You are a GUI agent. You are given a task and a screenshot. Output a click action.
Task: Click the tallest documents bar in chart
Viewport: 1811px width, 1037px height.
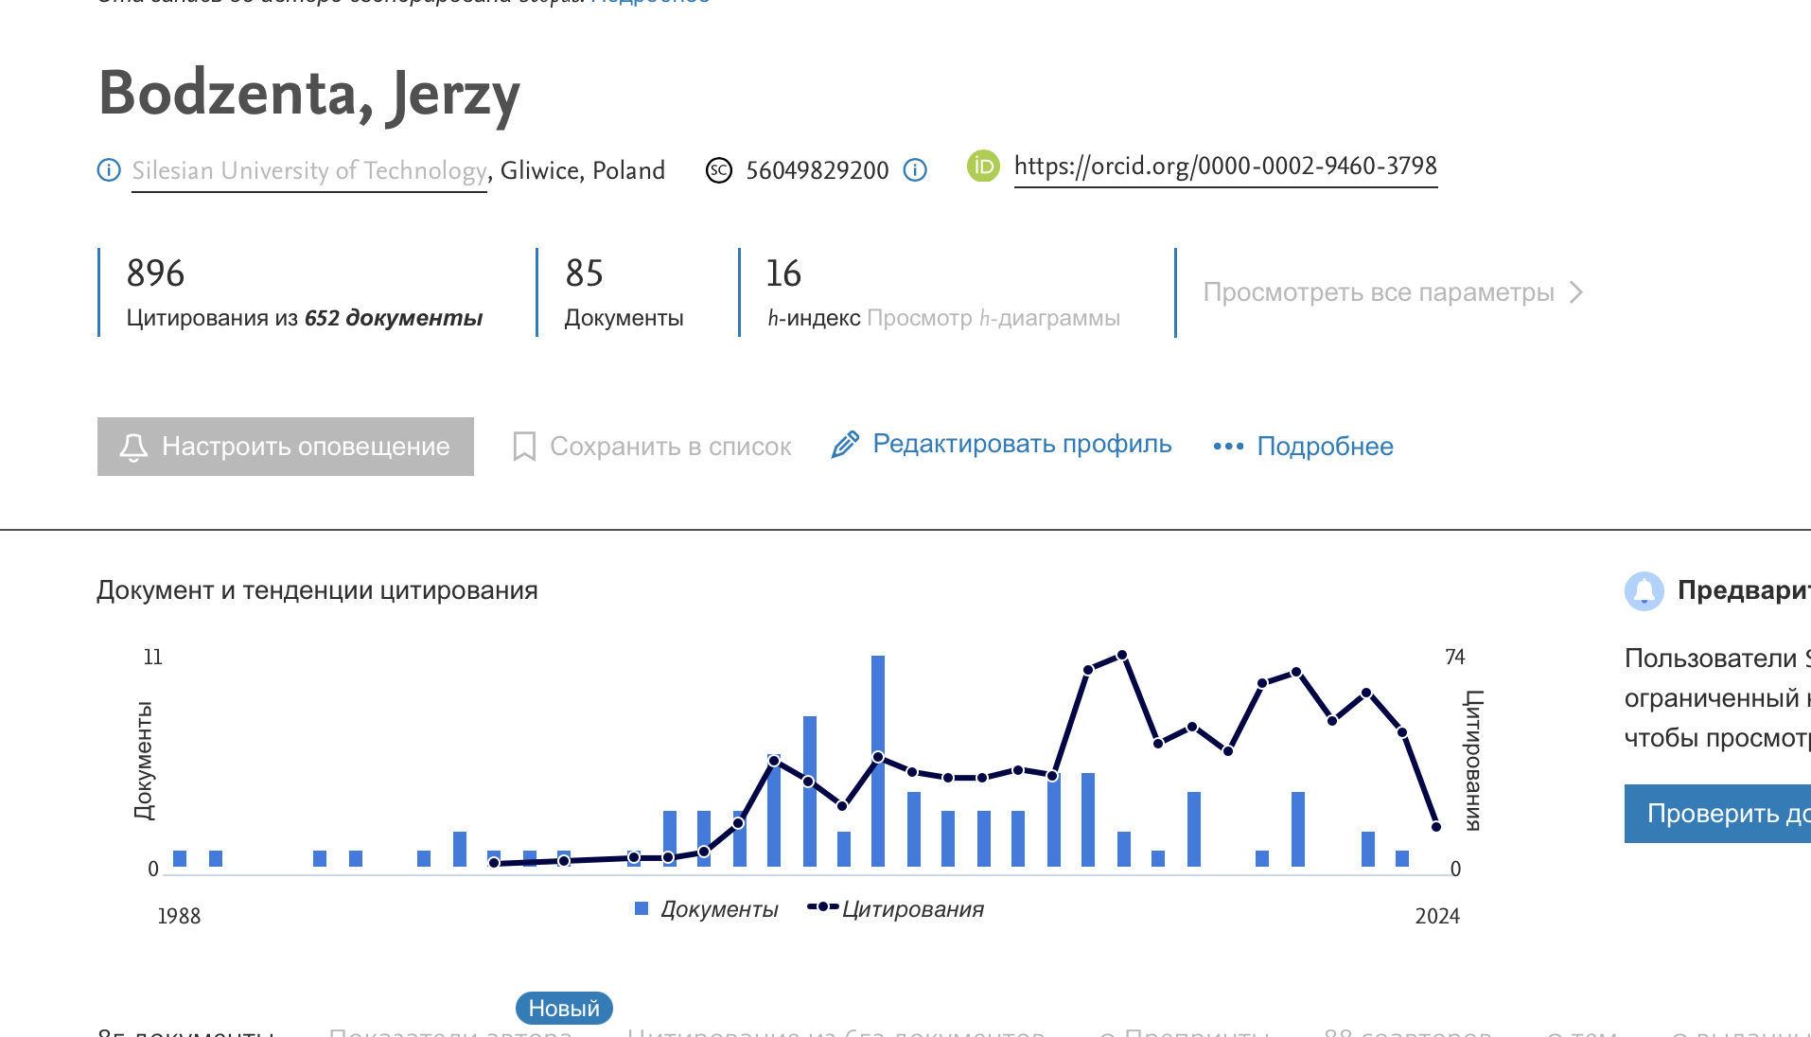pyautogui.click(x=878, y=761)
